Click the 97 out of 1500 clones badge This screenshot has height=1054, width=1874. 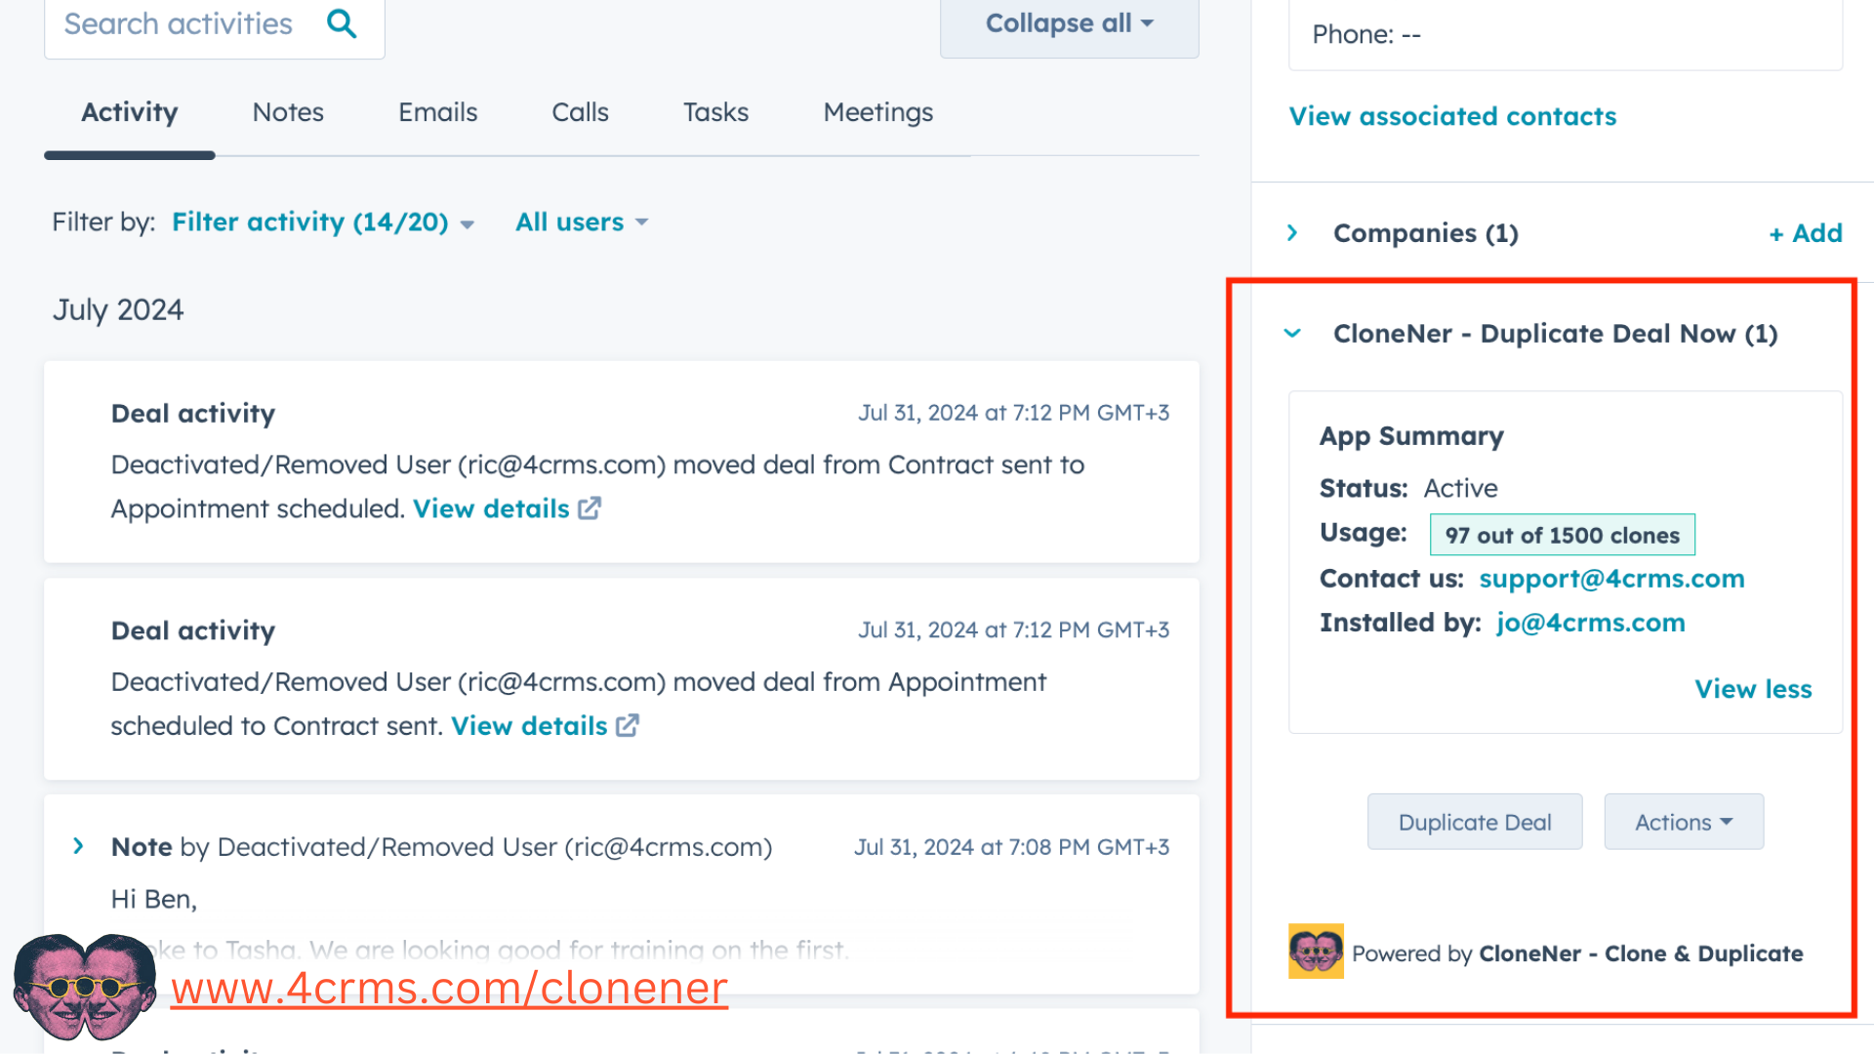(x=1562, y=535)
